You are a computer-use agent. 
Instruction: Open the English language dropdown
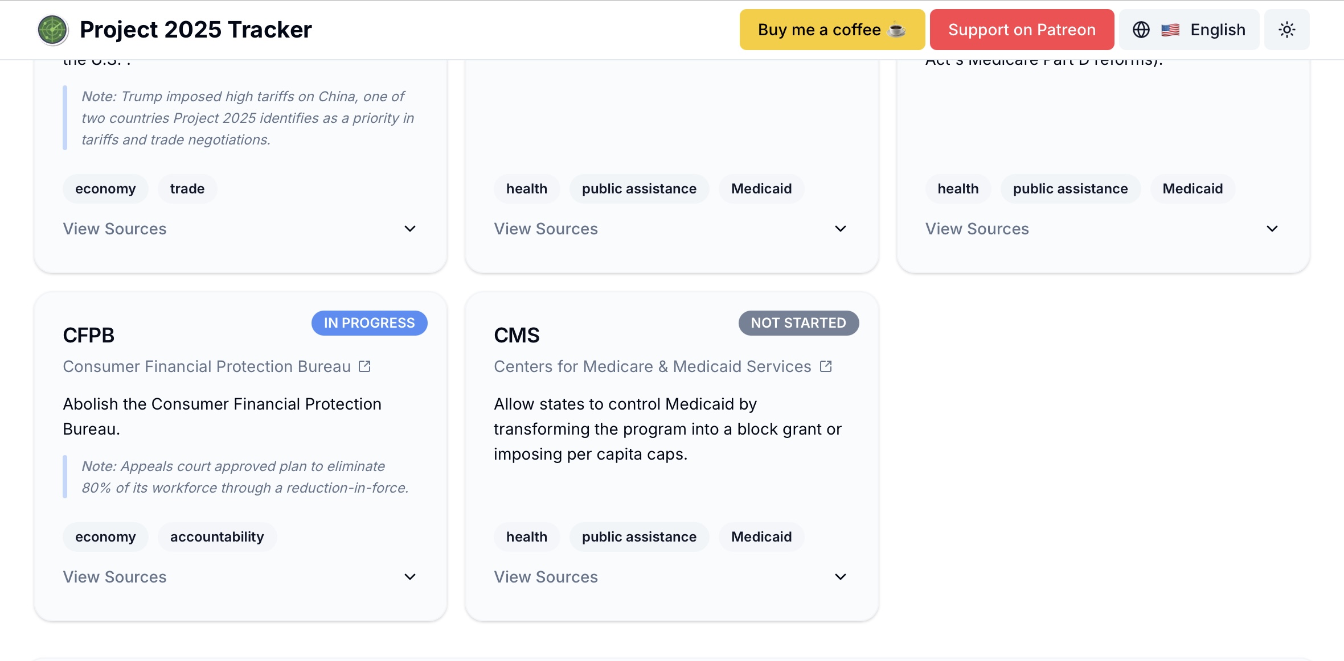(1217, 30)
